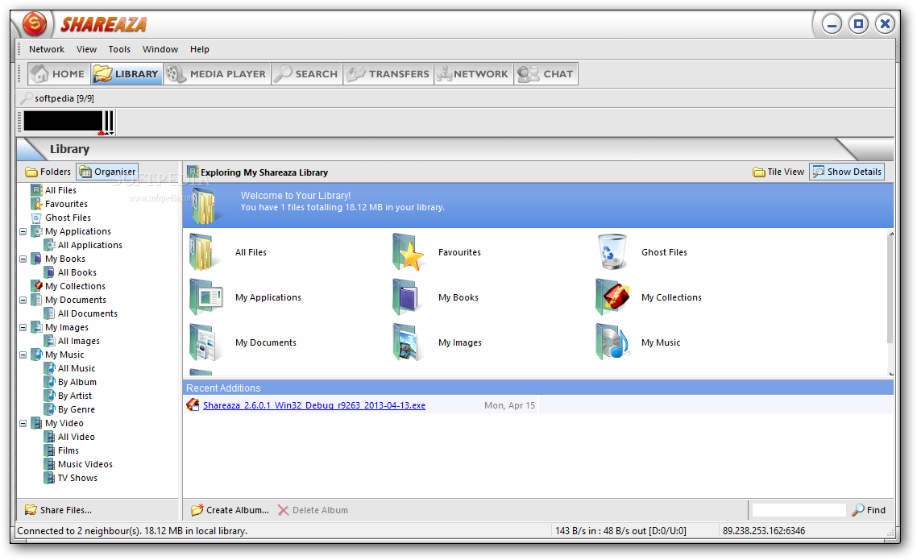917x560 pixels.
Task: Toggle Tile View in library
Action: (778, 172)
